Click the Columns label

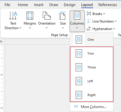(x=77, y=23)
